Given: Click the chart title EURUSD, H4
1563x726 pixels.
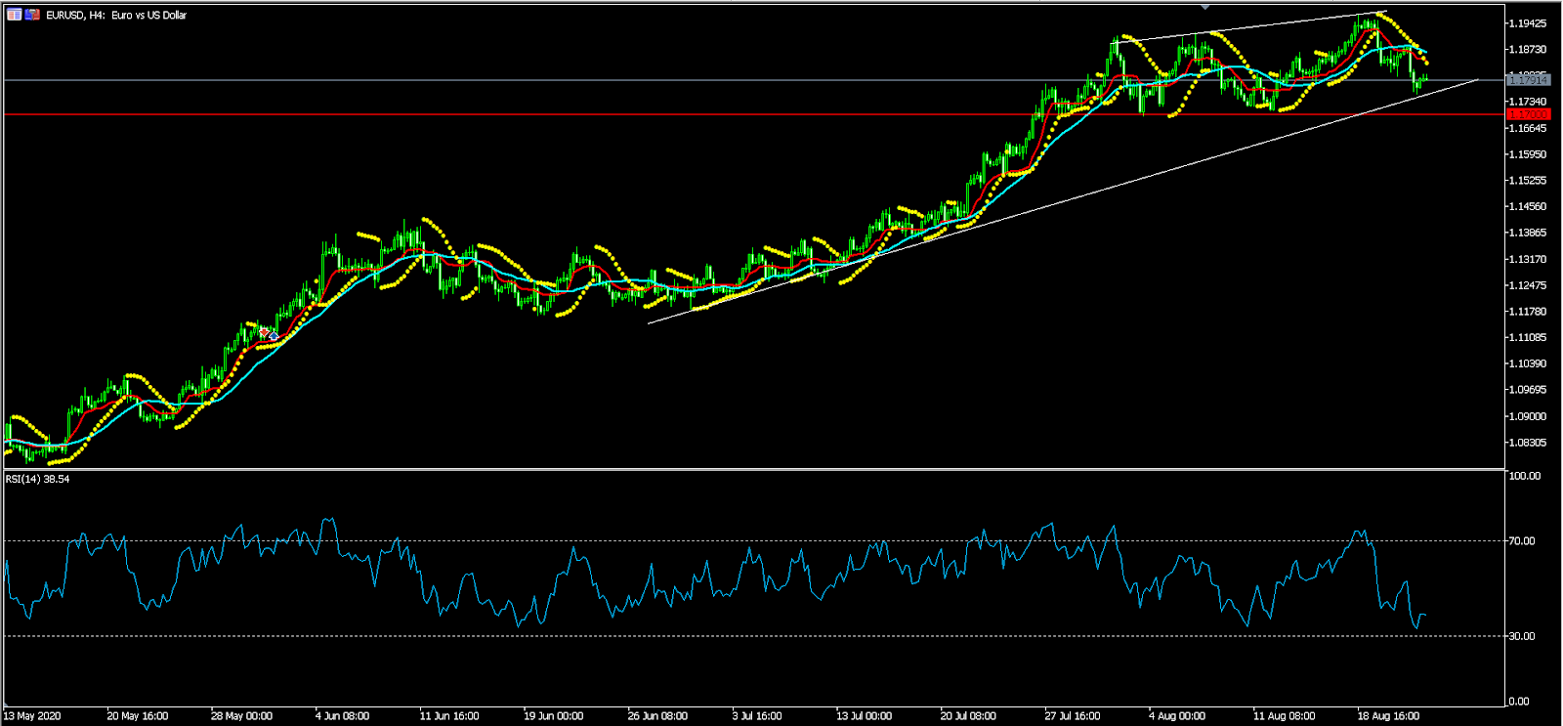Looking at the screenshot, I should coord(116,15).
